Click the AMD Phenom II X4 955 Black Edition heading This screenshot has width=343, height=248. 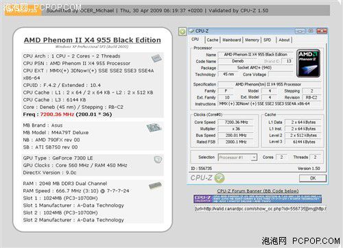(x=93, y=40)
